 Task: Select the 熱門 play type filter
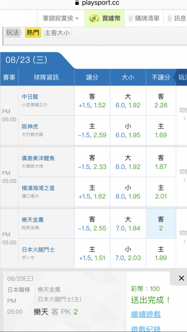(x=33, y=33)
